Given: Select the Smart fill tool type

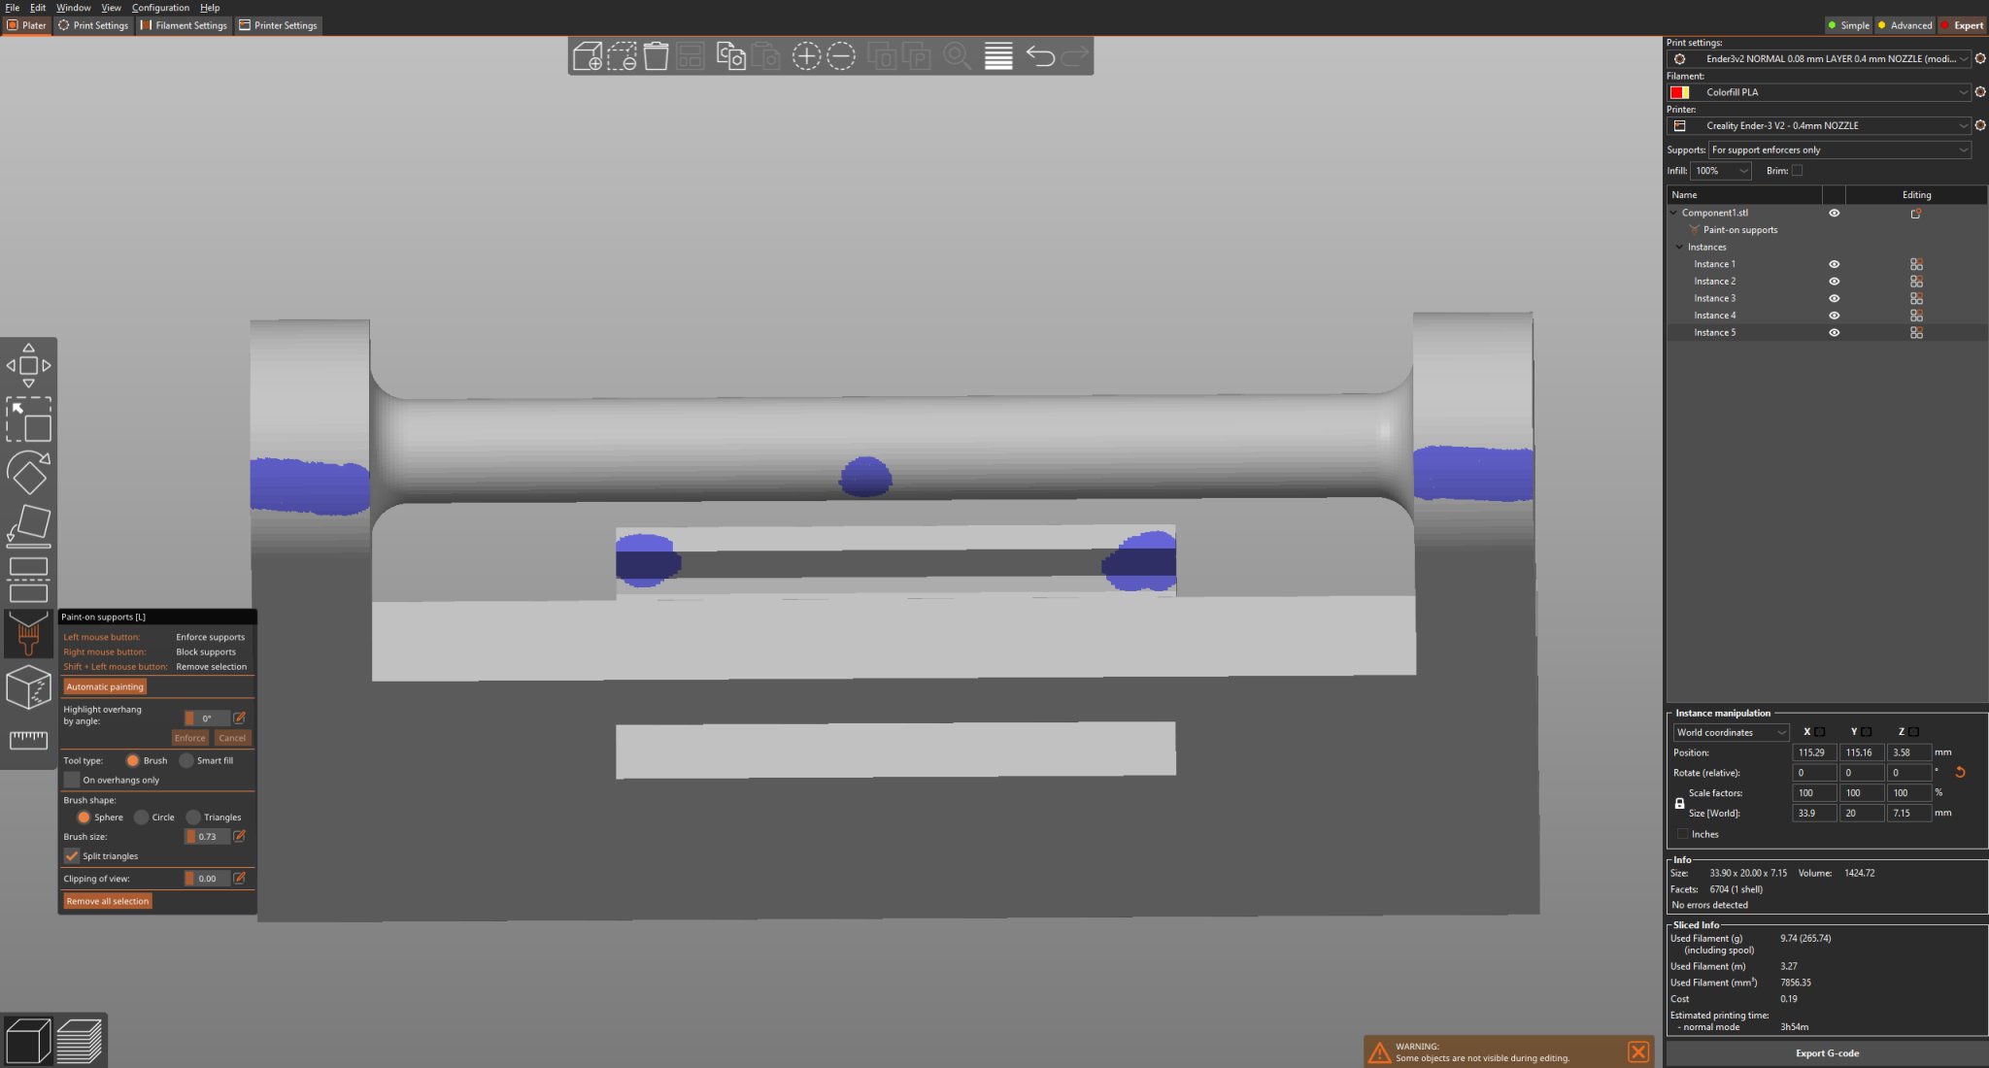Looking at the screenshot, I should click(187, 761).
